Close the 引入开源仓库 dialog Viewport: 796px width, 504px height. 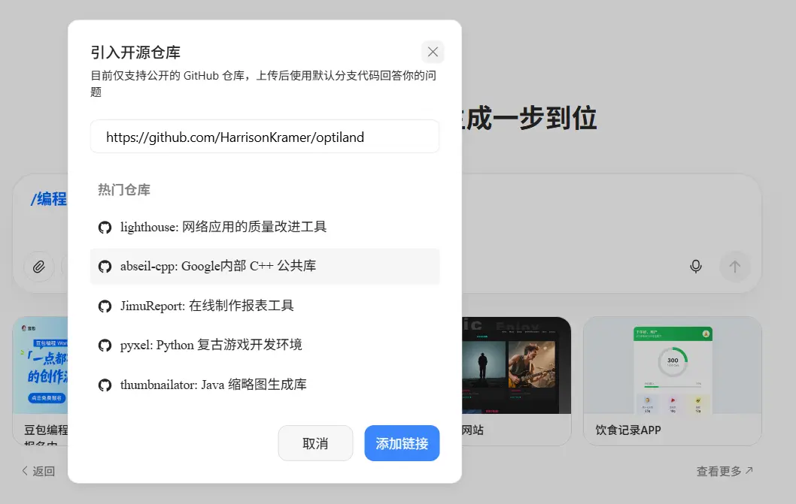click(433, 52)
